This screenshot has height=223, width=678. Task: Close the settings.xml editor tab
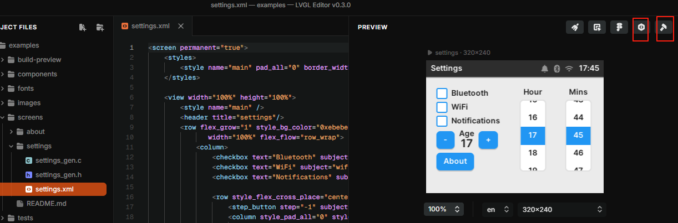[181, 26]
